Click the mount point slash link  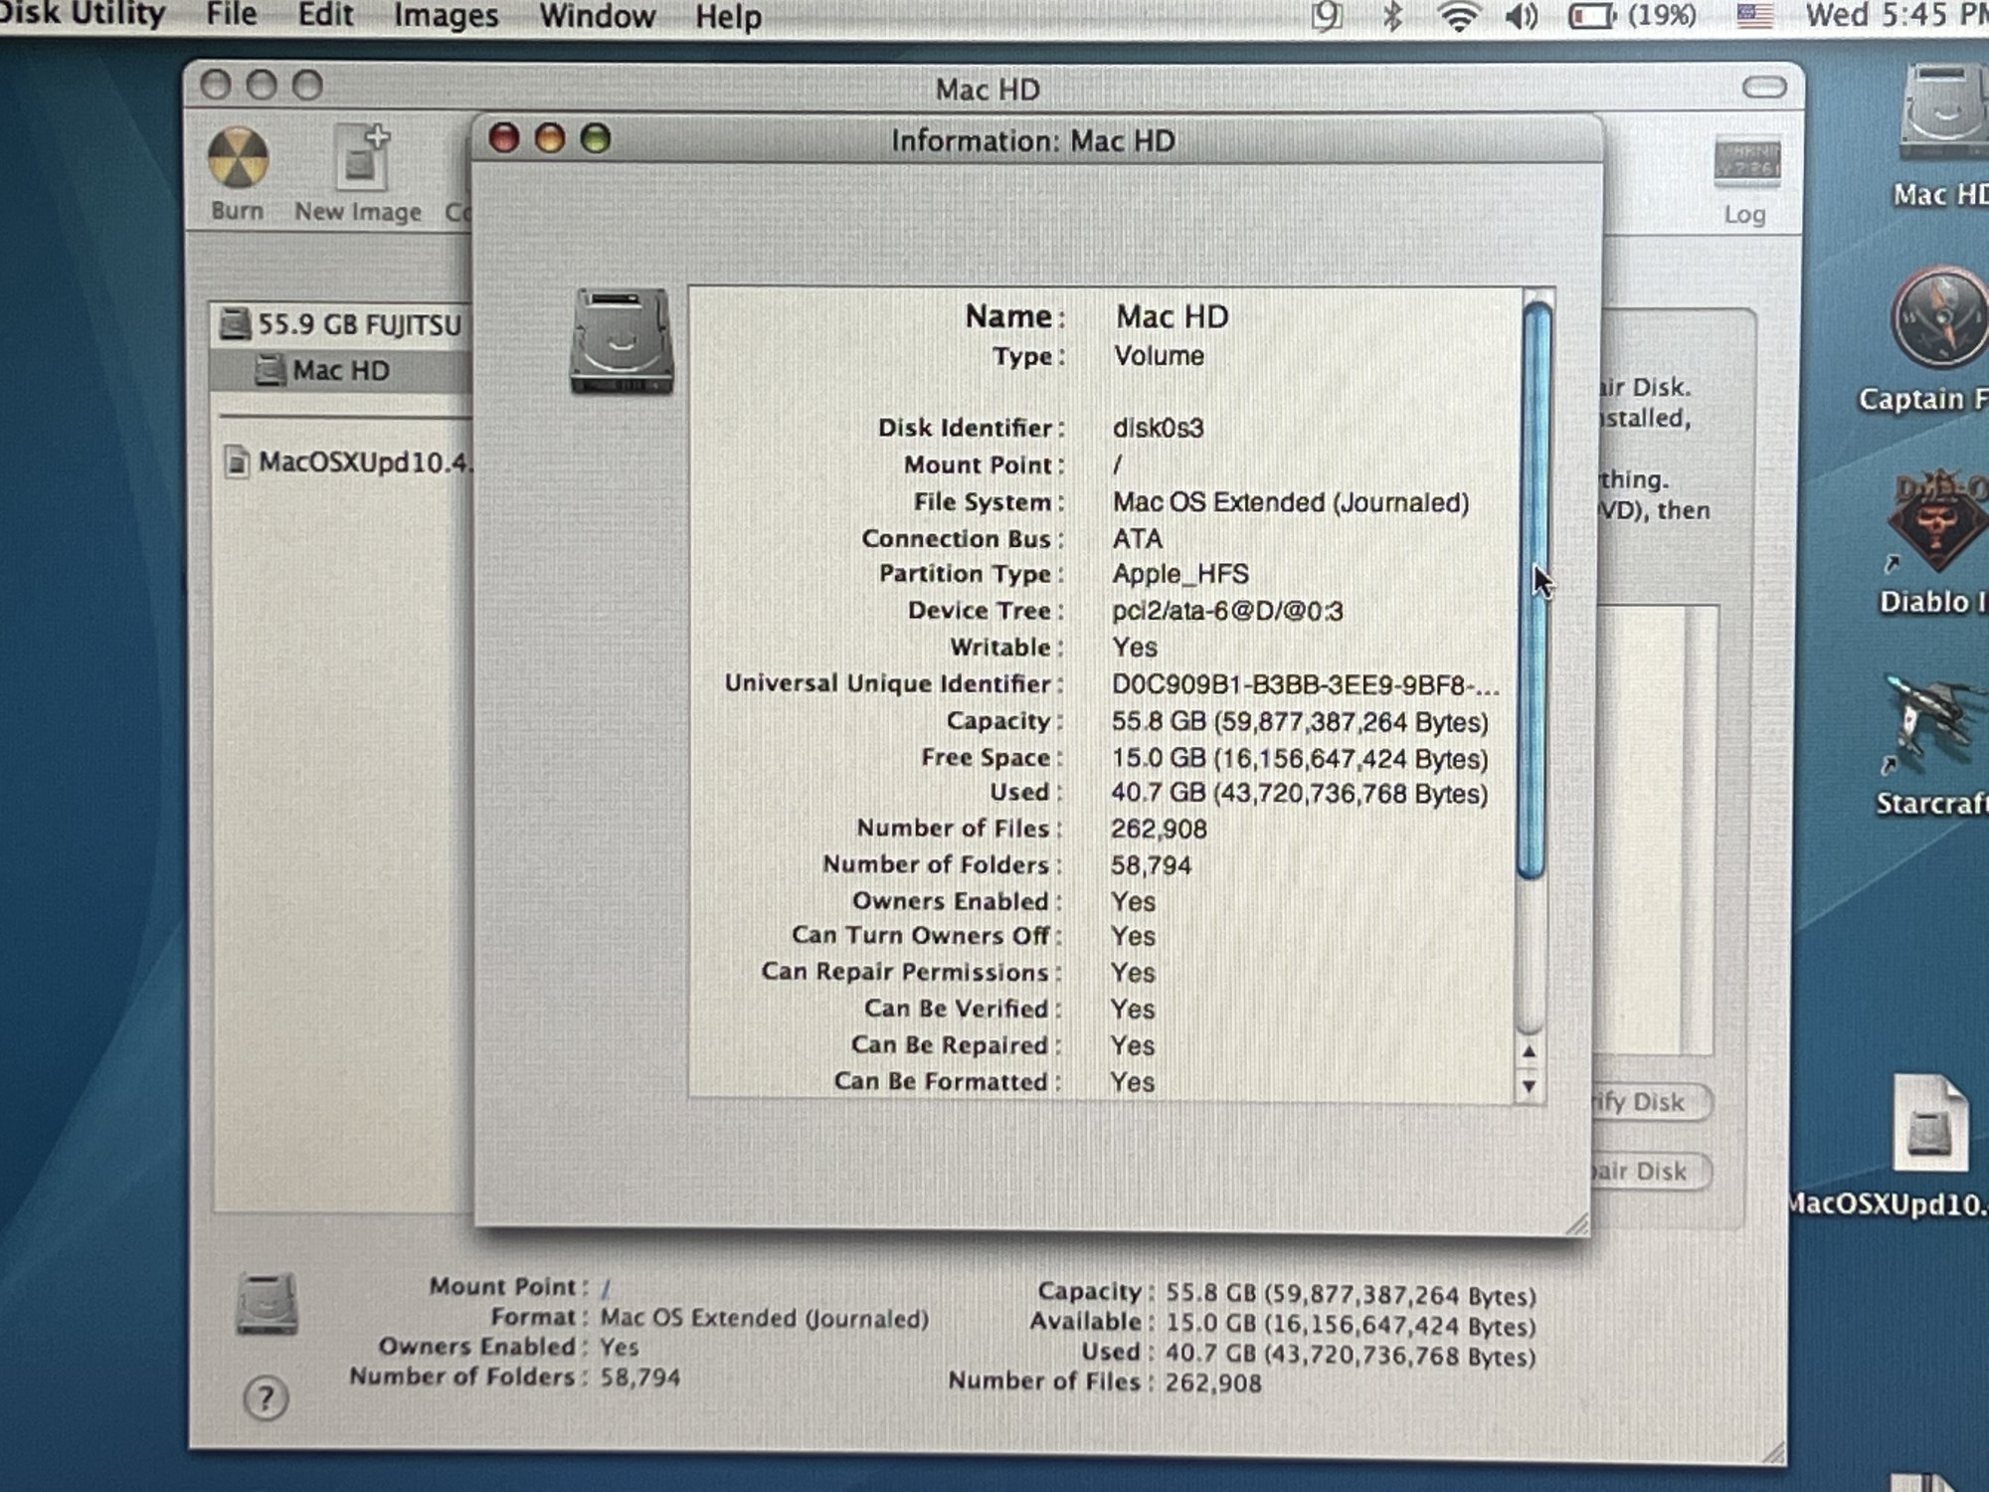(x=605, y=1289)
